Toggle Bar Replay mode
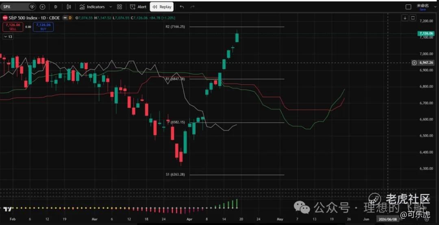This screenshot has height=225, width=439. pyautogui.click(x=162, y=7)
